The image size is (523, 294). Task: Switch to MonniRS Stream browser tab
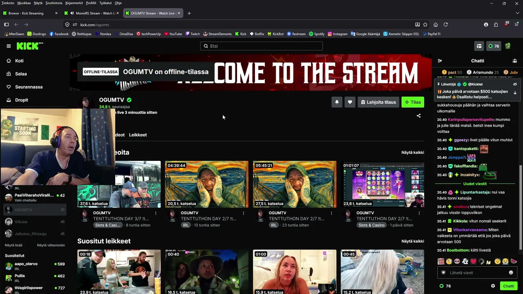92,13
